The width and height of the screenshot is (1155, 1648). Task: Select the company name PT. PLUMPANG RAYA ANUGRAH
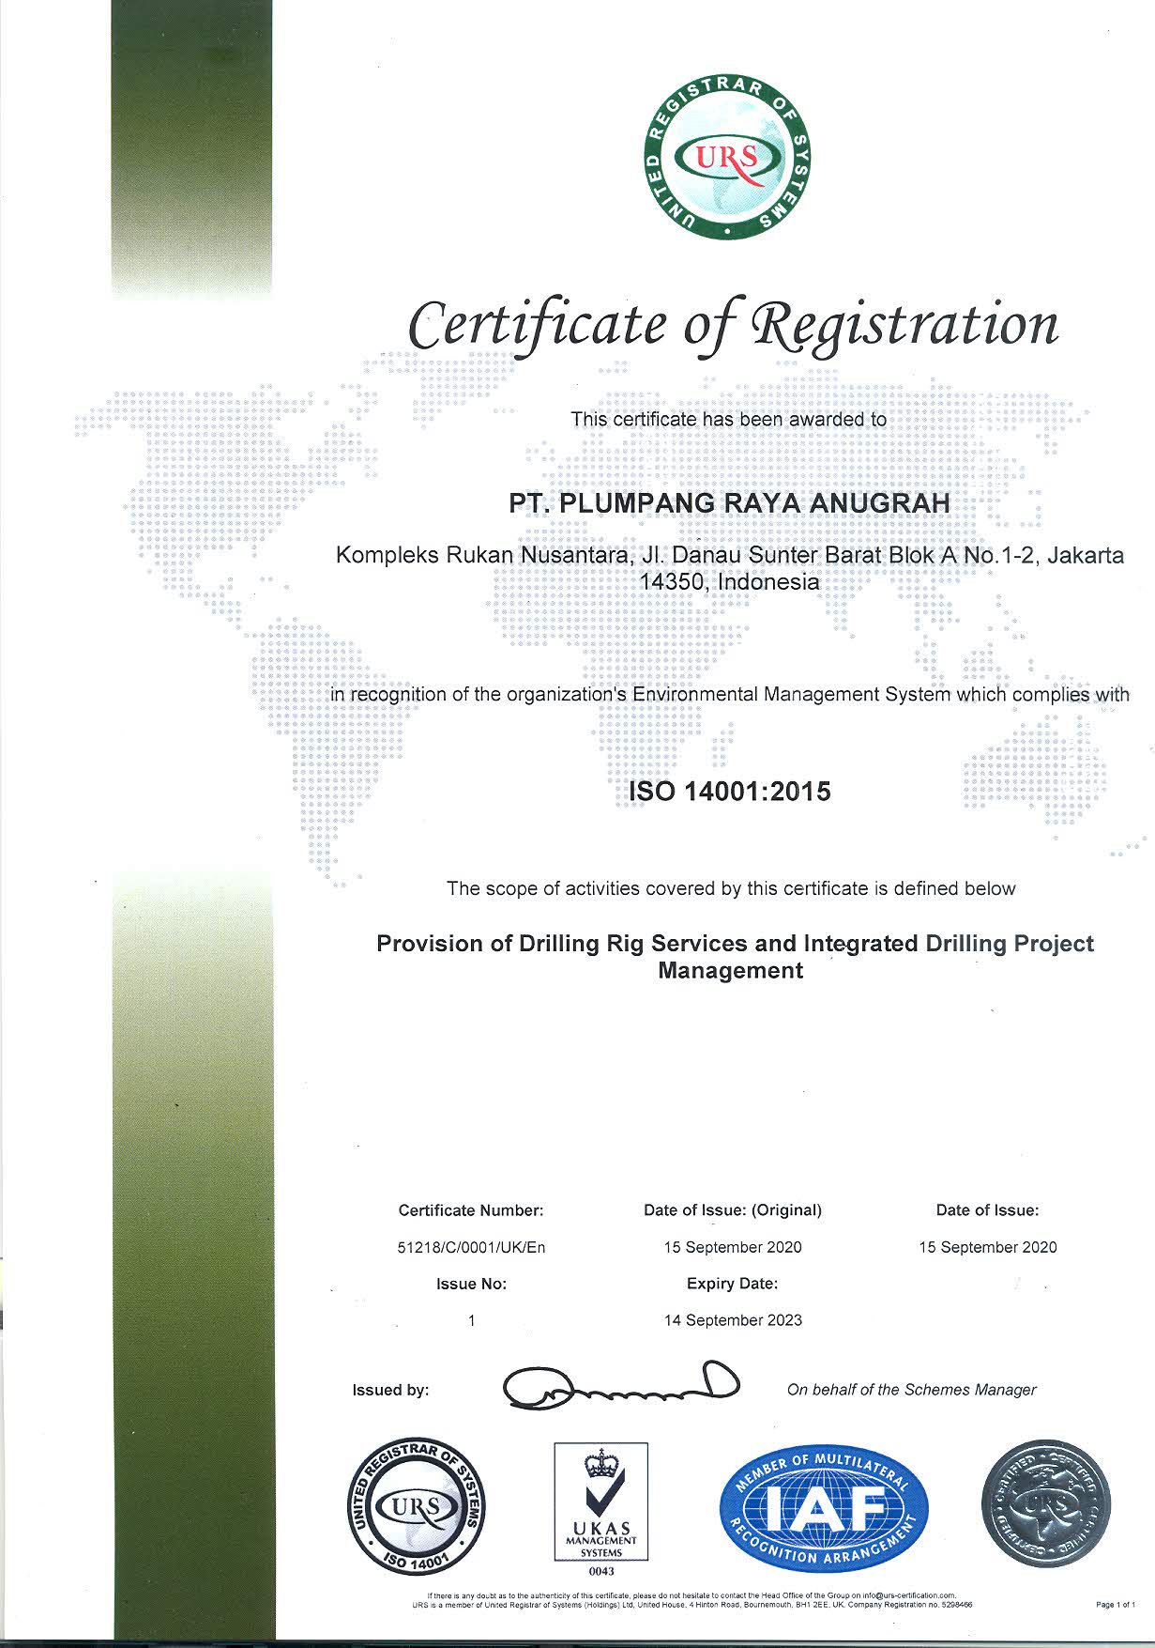[729, 503]
